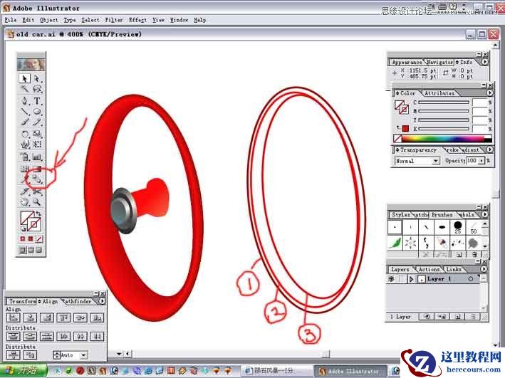Choose the Magic Wand tool

(24, 88)
